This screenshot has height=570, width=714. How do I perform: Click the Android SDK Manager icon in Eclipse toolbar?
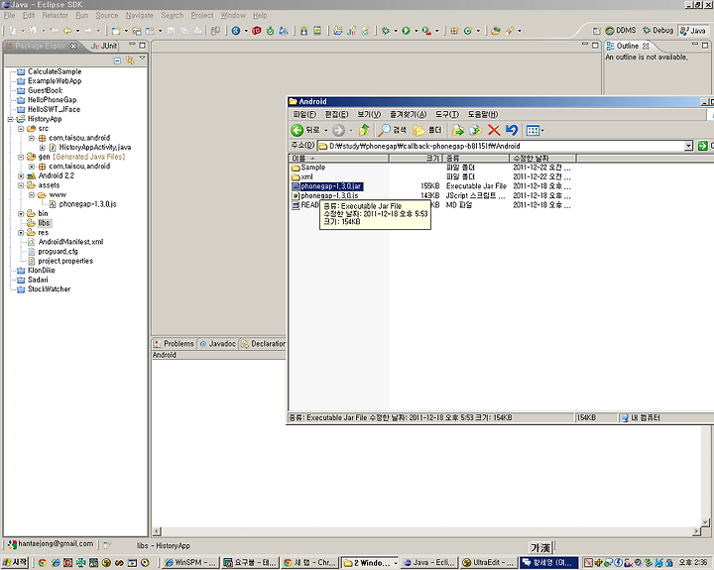(303, 31)
